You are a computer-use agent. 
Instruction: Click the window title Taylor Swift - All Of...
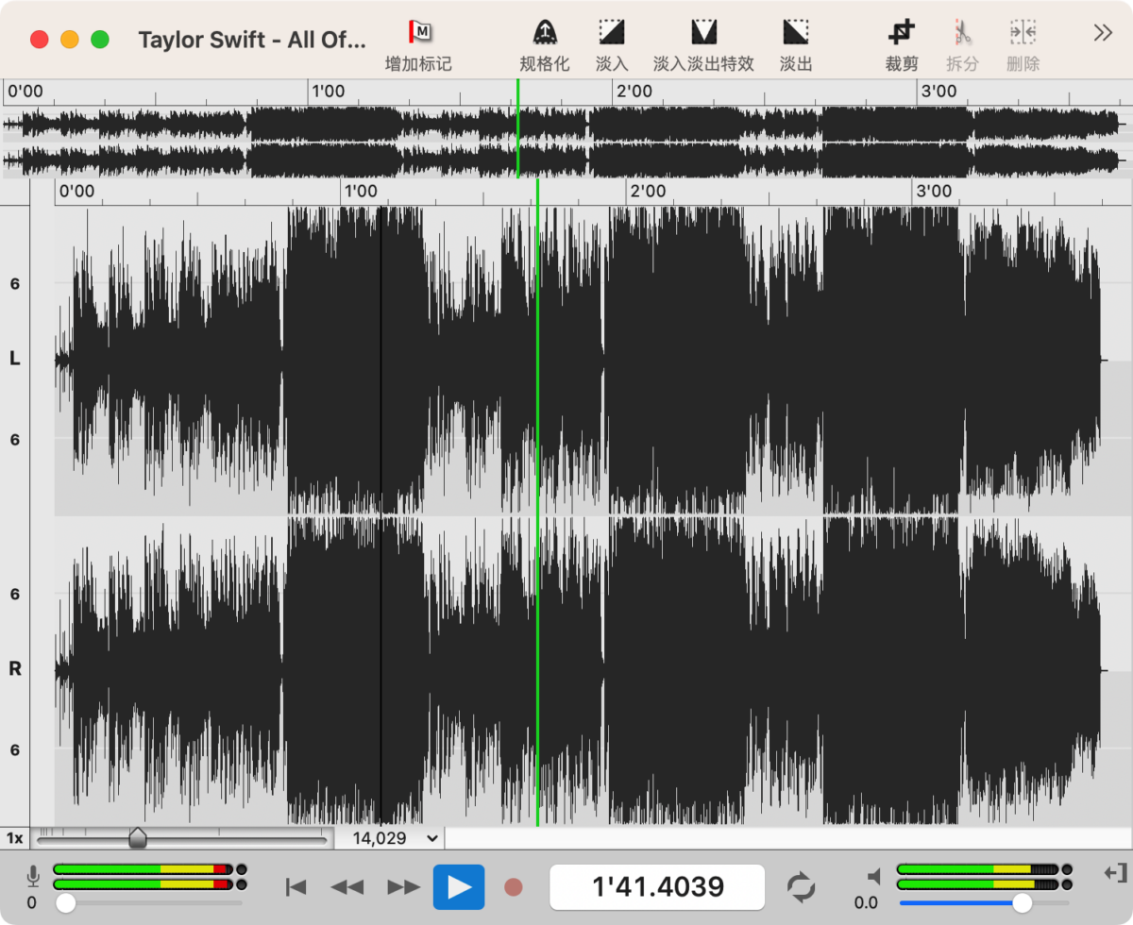tap(251, 40)
